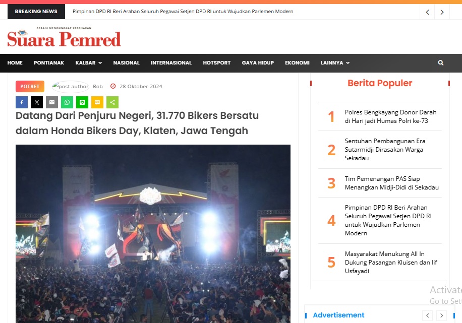Click the Advertisement heading
Screen dimensions: 462x323
coord(338,315)
